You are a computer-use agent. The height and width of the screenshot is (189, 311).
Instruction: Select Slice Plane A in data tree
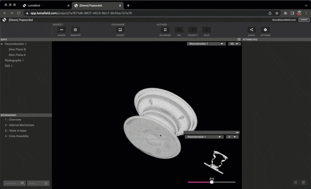[17, 55]
